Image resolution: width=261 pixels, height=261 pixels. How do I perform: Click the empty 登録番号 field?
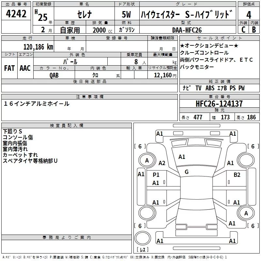pos(117,46)
